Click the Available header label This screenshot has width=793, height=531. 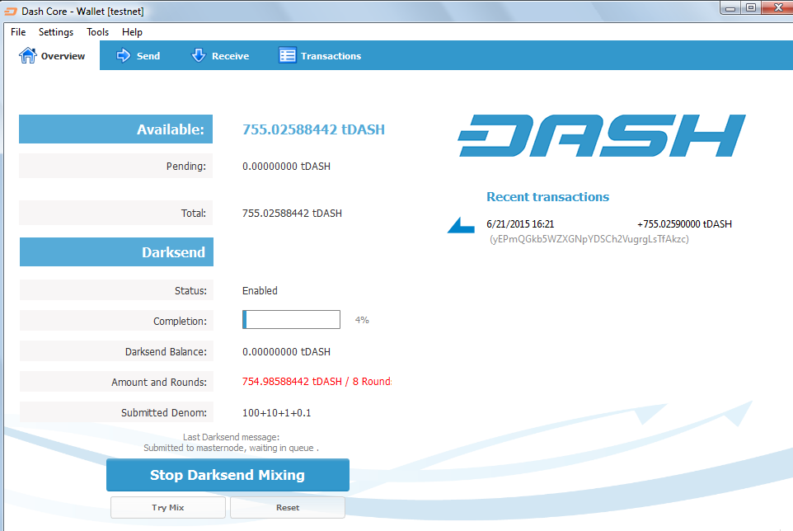click(115, 129)
